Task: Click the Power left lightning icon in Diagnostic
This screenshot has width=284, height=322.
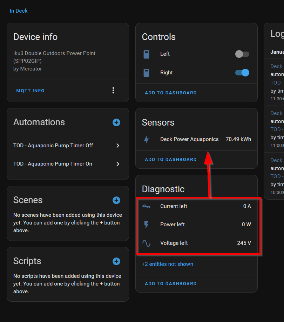Action: coord(146,224)
